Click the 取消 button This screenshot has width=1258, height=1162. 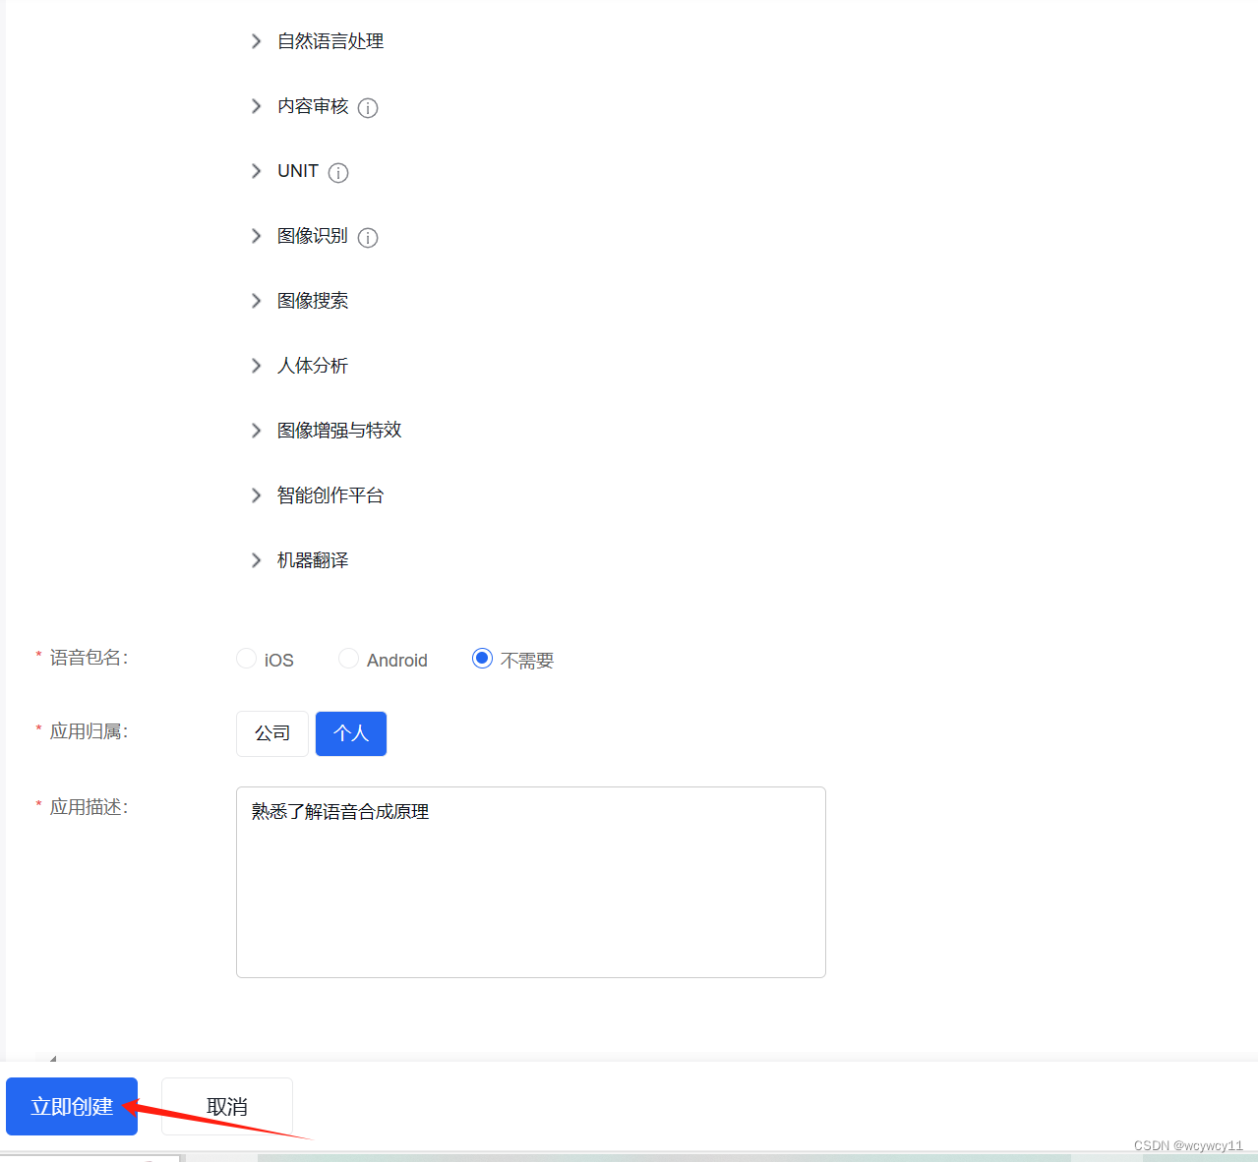227,1106
